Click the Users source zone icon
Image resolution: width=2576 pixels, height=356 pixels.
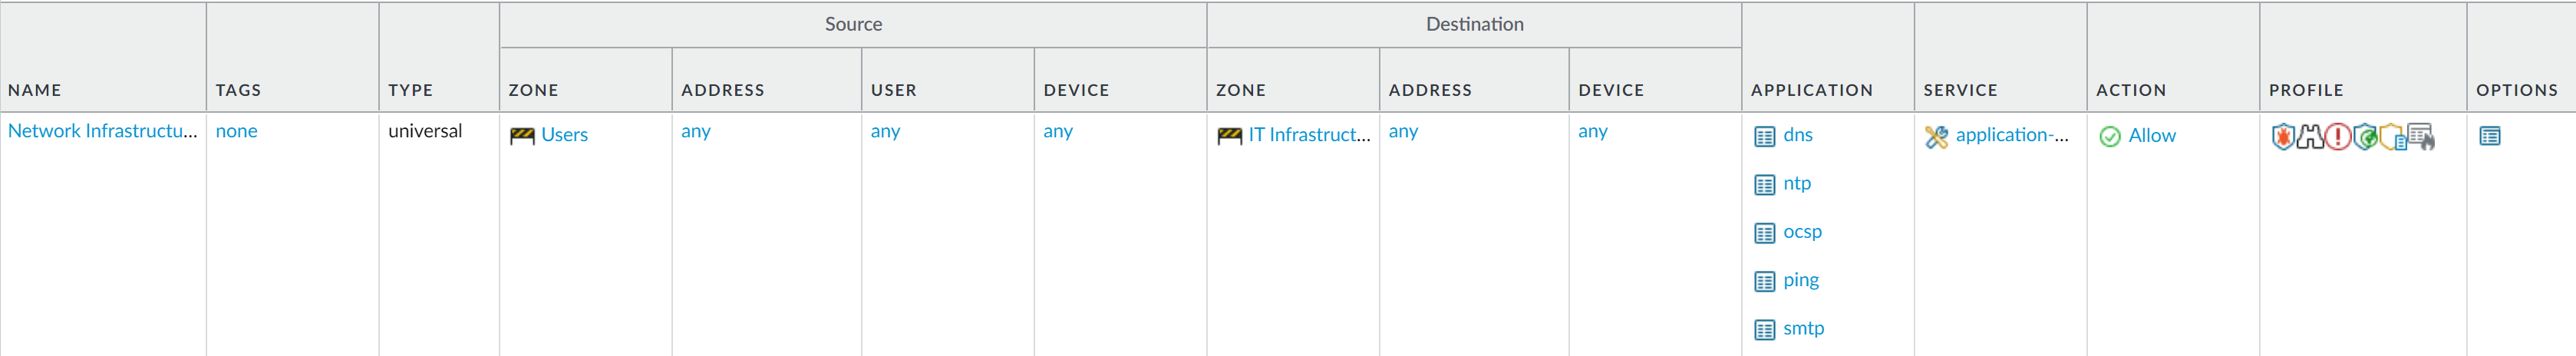tap(522, 136)
